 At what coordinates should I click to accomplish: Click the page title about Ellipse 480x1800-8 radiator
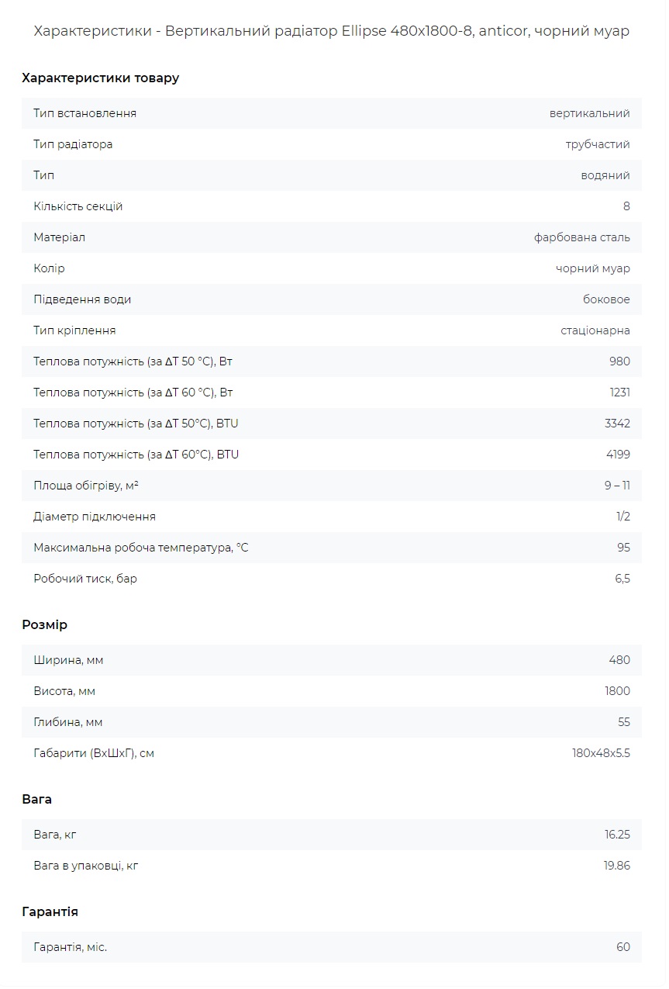(332, 31)
